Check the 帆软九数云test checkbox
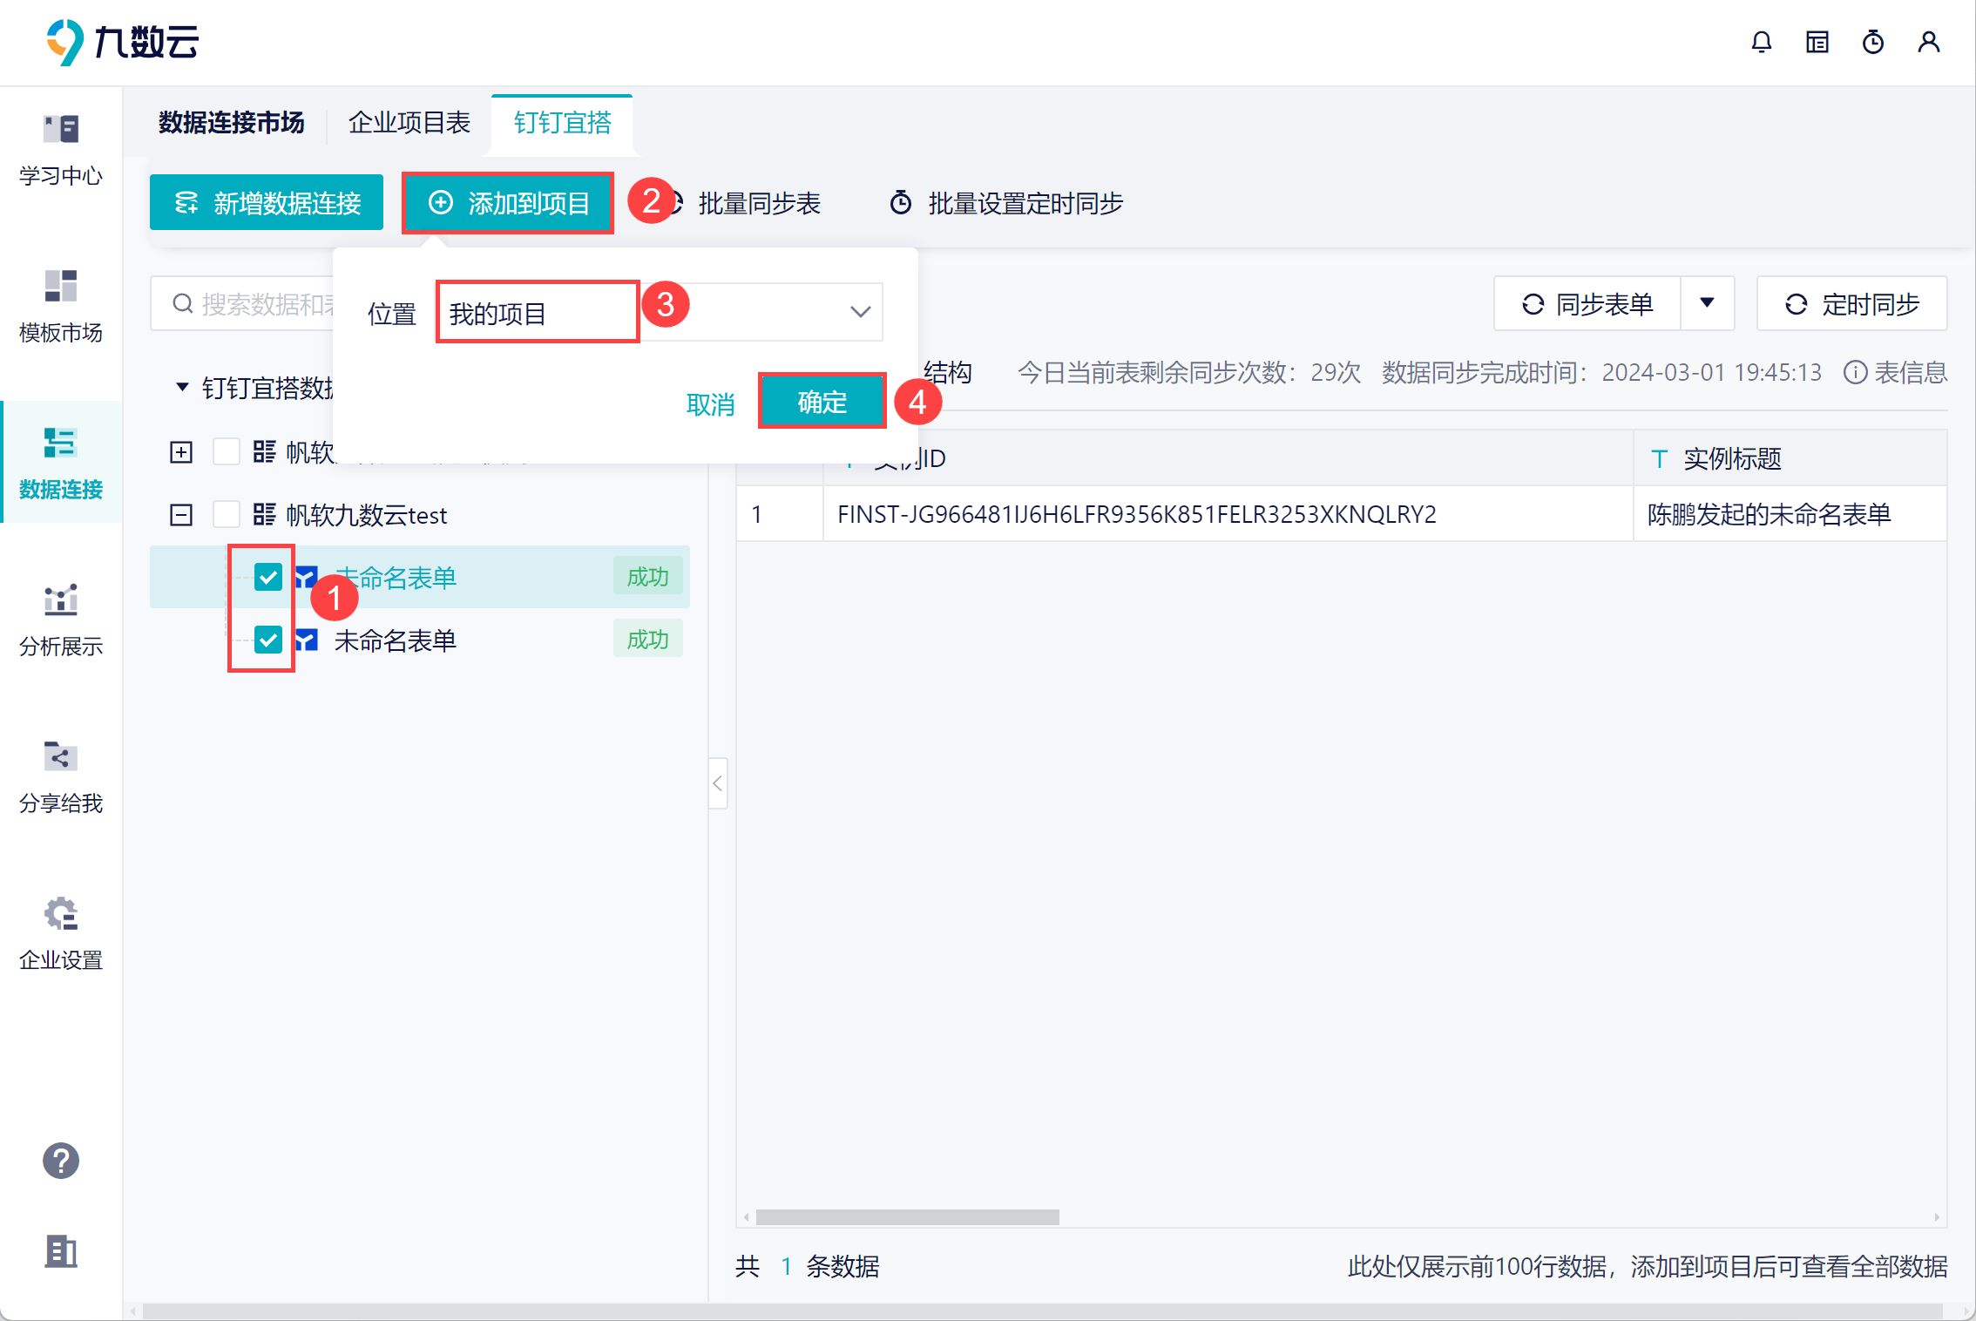Screen dimensions: 1976x1321 point(227,514)
